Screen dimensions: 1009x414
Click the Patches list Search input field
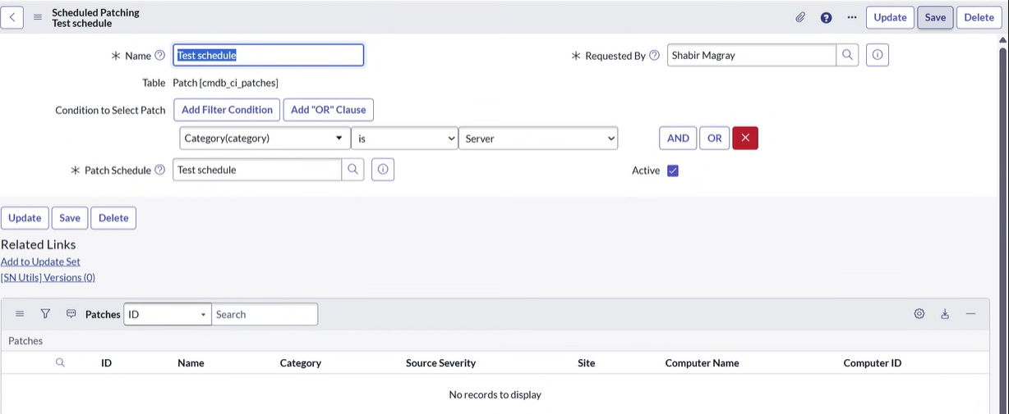[265, 314]
